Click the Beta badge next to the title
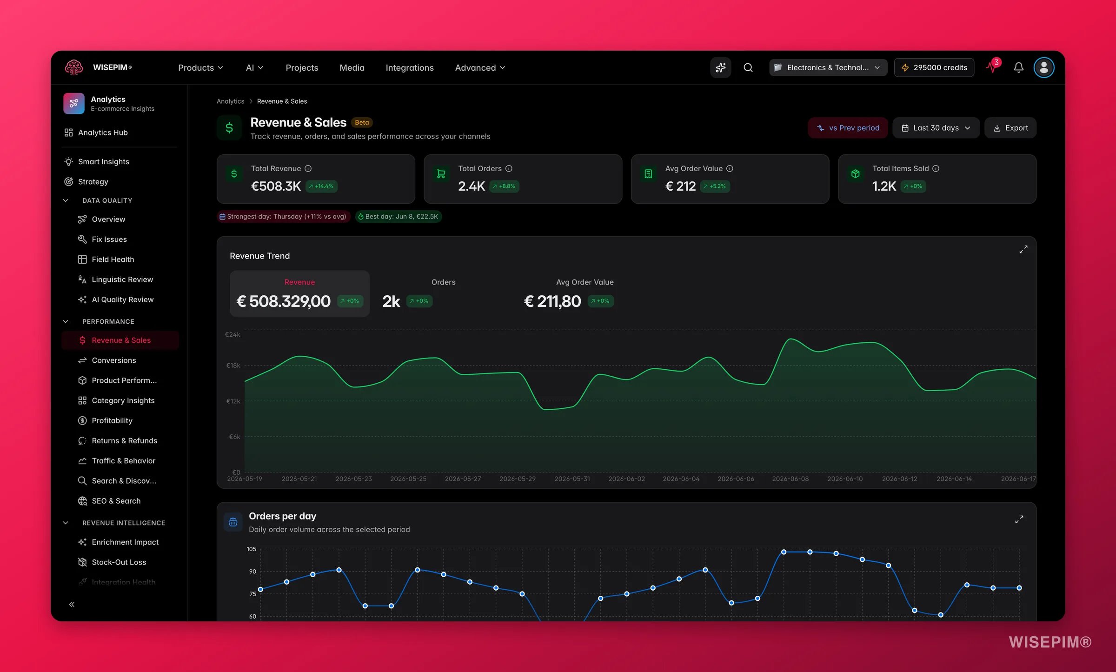The image size is (1116, 672). [x=361, y=122]
